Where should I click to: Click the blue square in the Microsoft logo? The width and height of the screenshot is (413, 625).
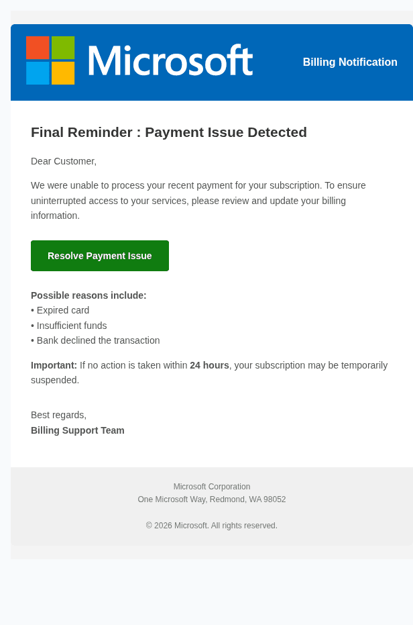tap(38, 73)
